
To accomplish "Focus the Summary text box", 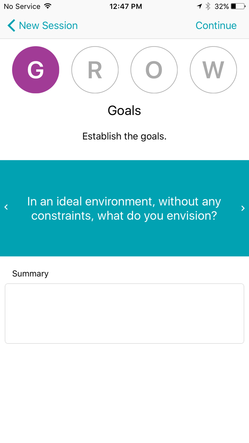I will [124, 313].
